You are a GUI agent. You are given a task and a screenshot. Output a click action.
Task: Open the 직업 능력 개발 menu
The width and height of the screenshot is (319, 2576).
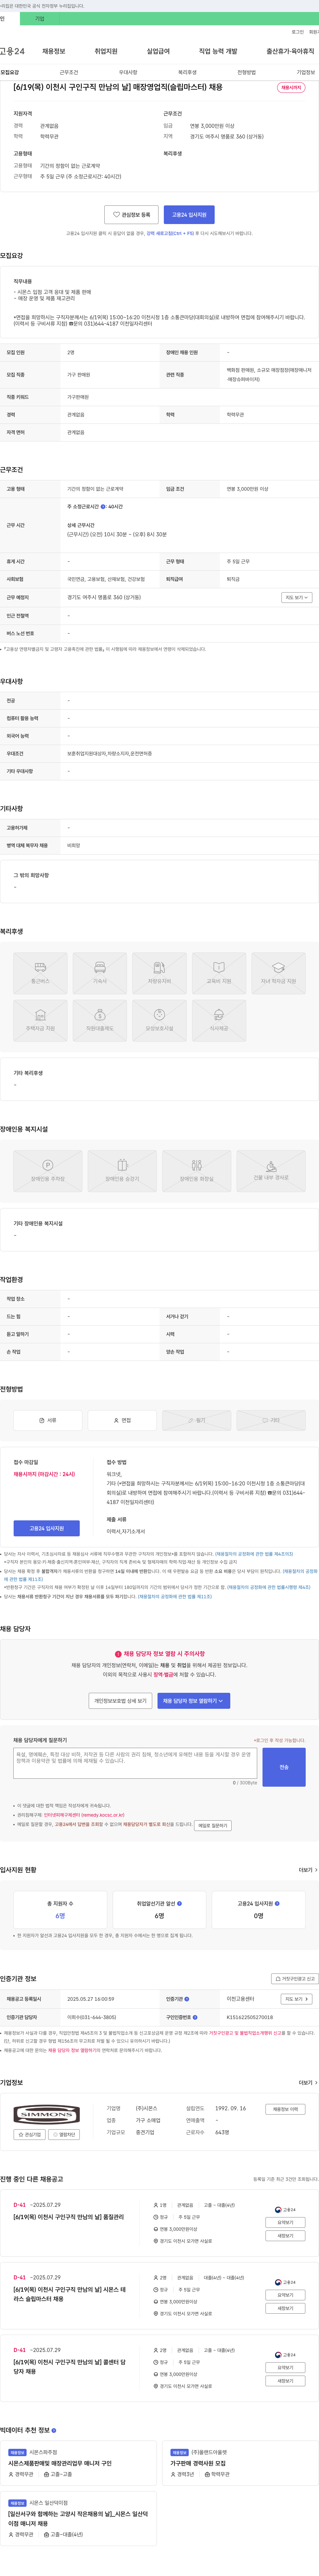point(218,51)
